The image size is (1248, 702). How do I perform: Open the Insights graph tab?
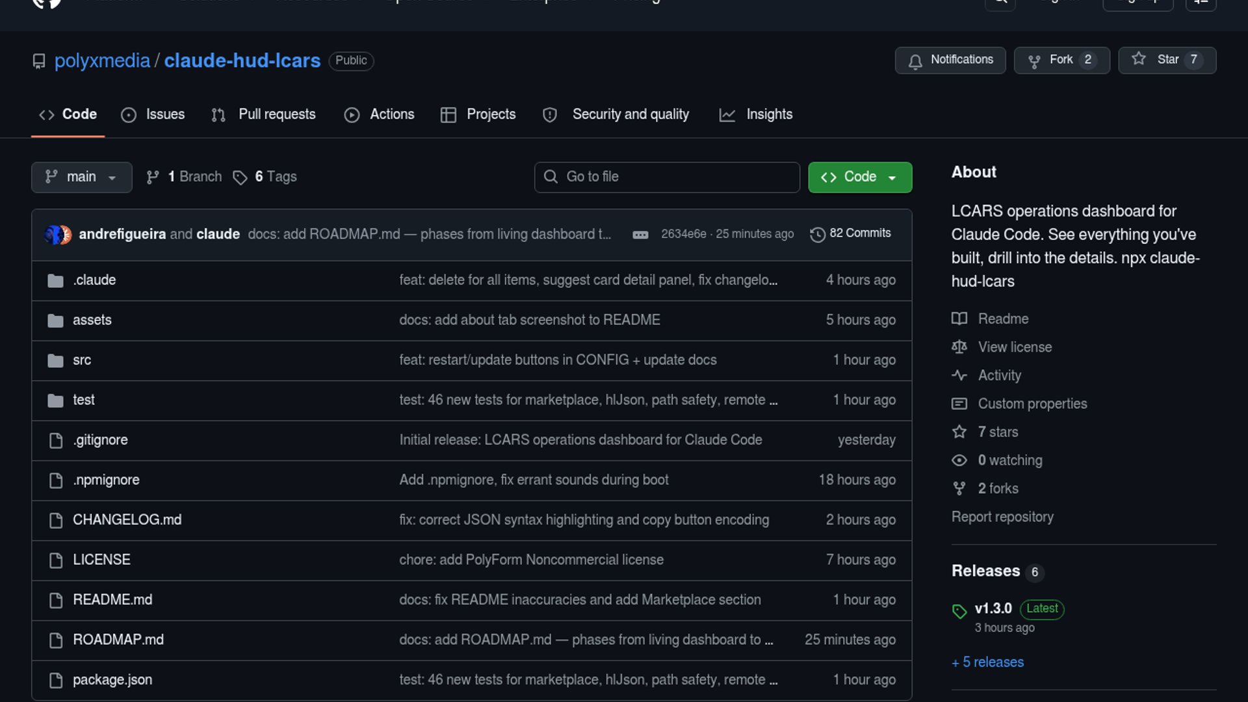point(756,114)
